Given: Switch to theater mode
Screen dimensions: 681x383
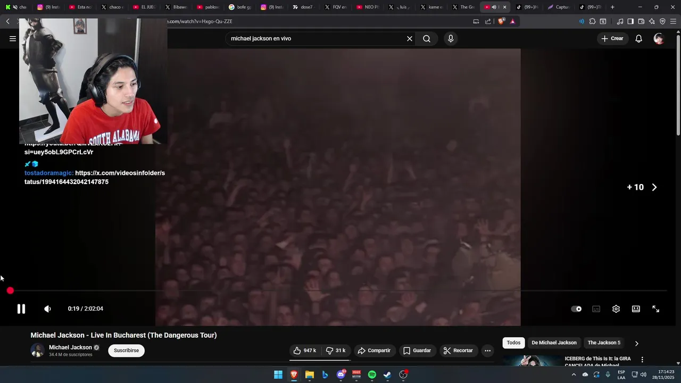Looking at the screenshot, I should point(636,309).
